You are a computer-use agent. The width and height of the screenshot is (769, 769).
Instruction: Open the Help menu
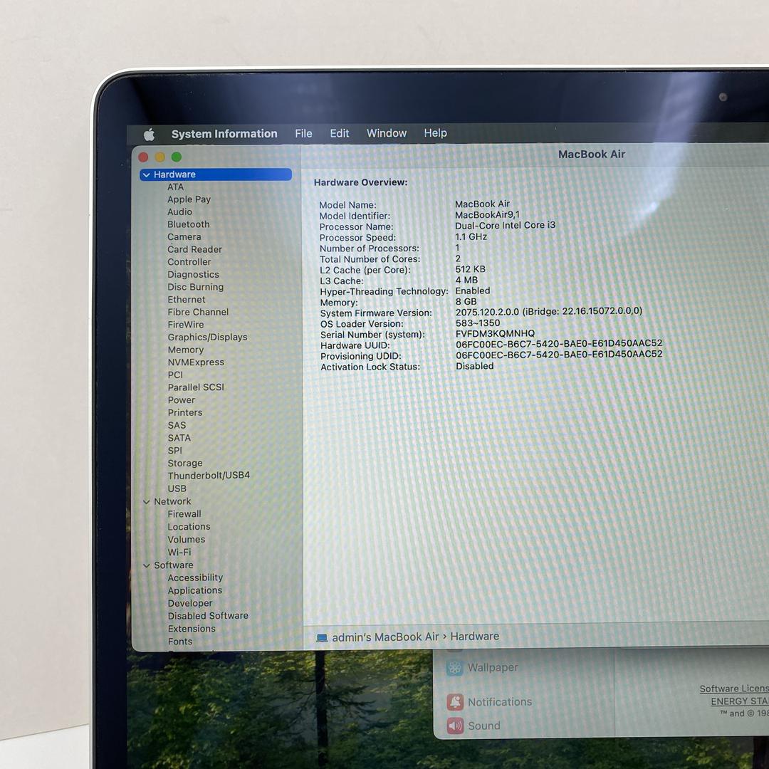click(436, 133)
